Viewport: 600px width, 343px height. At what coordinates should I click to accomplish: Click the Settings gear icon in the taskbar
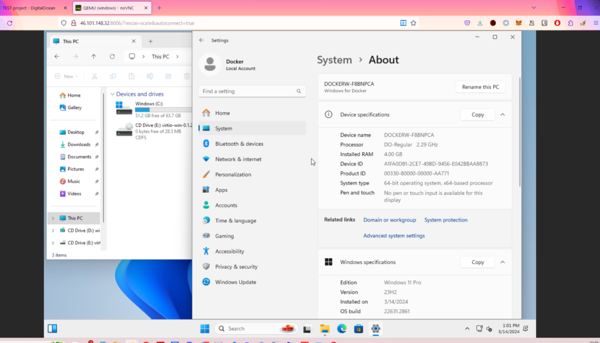tap(376, 328)
